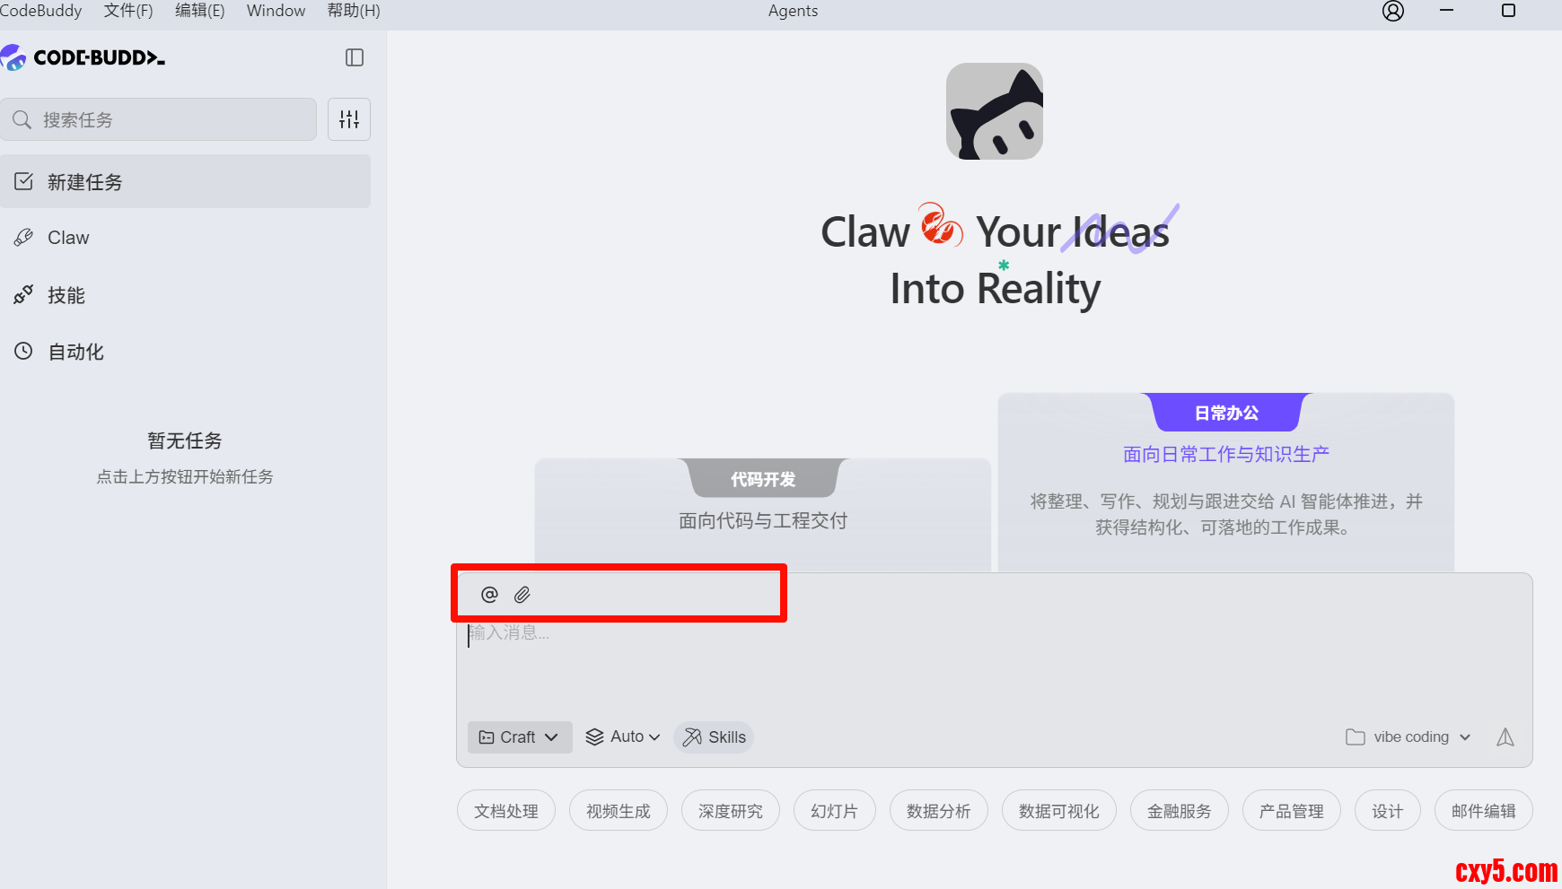Expand the vibe coding folder dropdown

(x=1408, y=737)
